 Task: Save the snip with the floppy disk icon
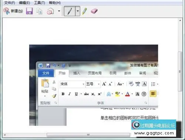coord(29,11)
